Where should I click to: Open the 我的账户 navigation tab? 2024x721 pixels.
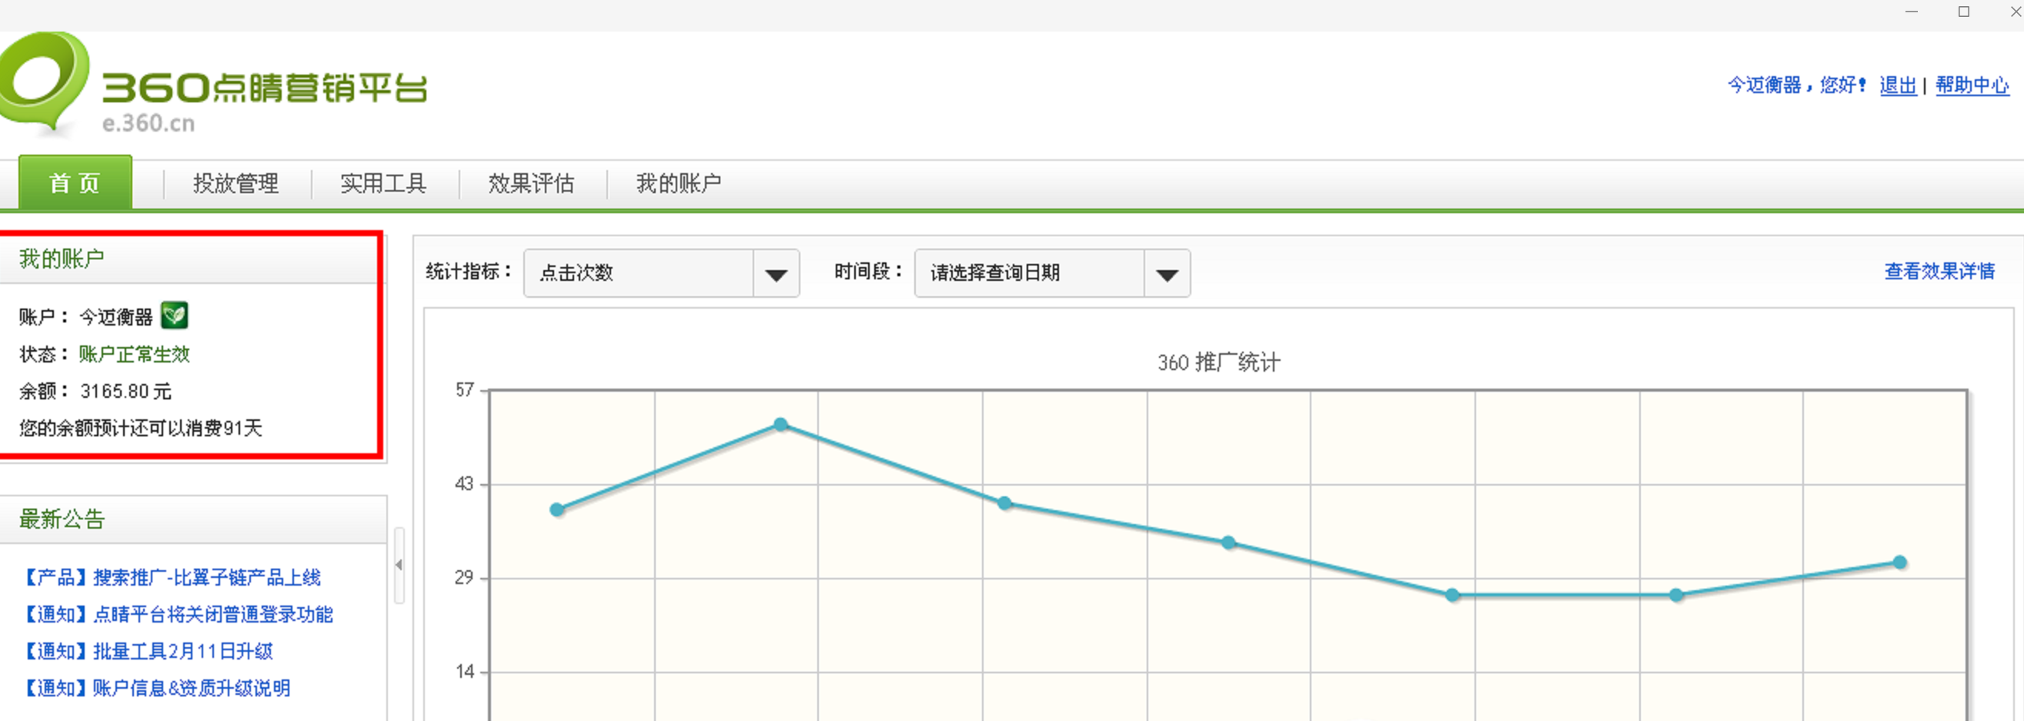point(679,184)
